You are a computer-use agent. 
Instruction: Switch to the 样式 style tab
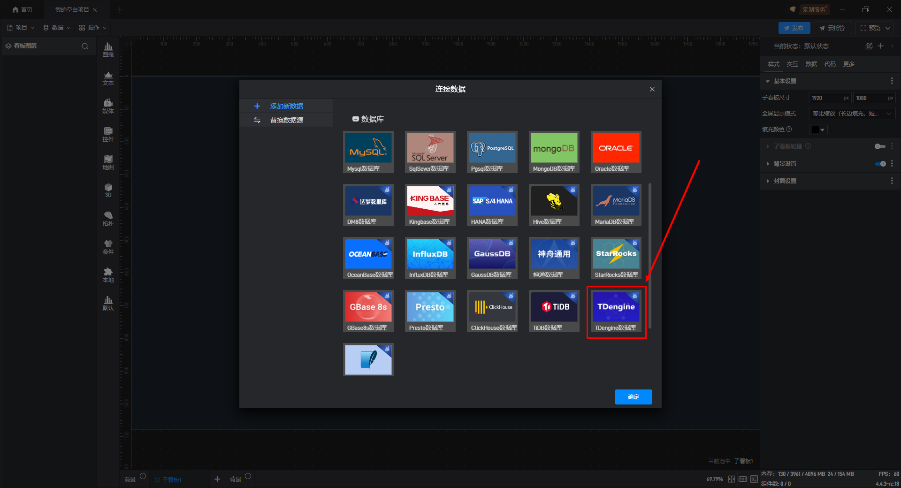774,64
